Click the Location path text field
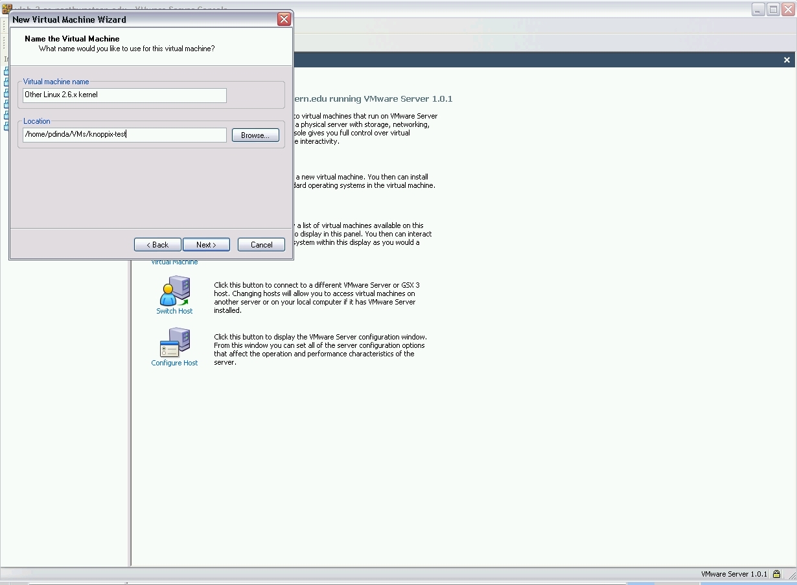This screenshot has width=797, height=585. (124, 135)
